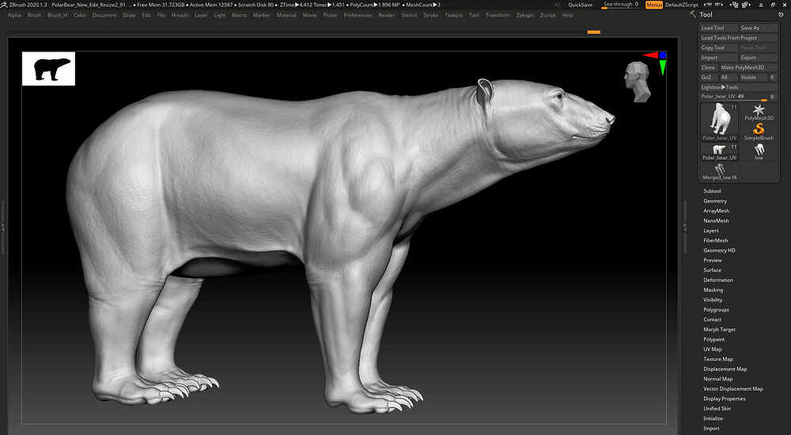Click the UI layout cube icon
The width and height of the screenshot is (791, 435).
point(735,5)
